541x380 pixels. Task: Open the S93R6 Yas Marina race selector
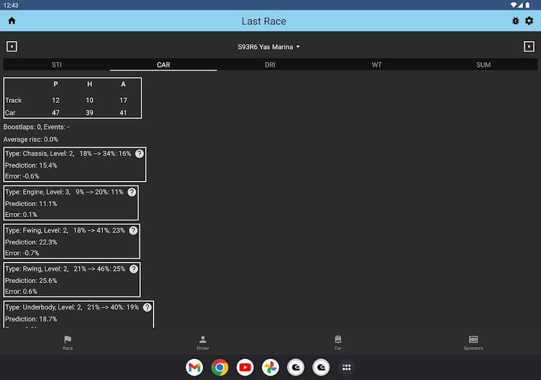click(x=269, y=46)
